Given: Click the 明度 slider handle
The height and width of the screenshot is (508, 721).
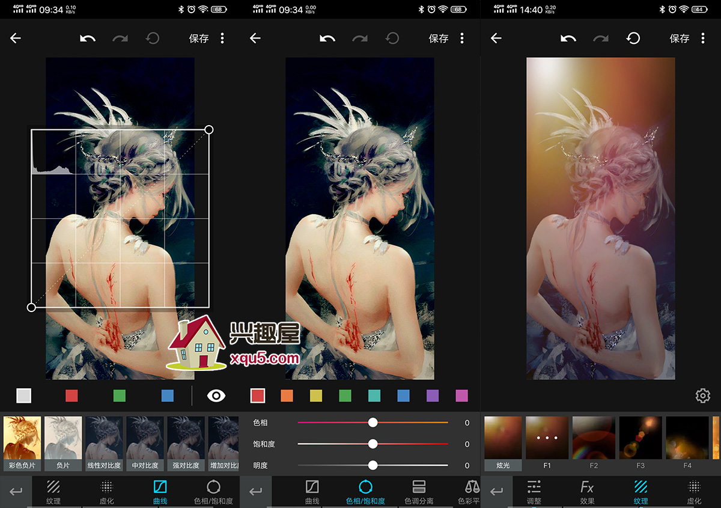Looking at the screenshot, I should tap(373, 465).
